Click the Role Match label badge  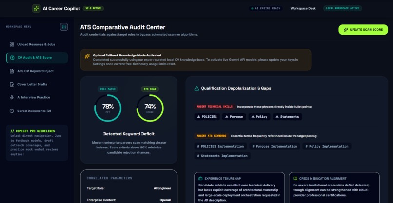108,89
